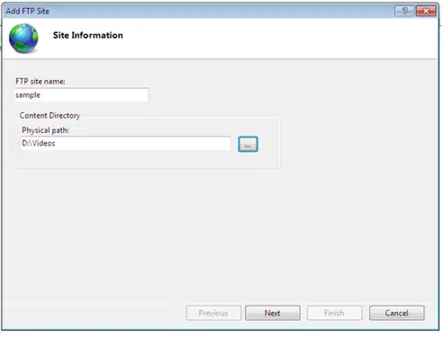
Task: Click the Finish button
Action: tap(334, 313)
